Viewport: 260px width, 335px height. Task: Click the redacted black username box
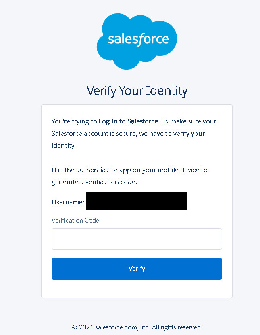[x=136, y=201]
